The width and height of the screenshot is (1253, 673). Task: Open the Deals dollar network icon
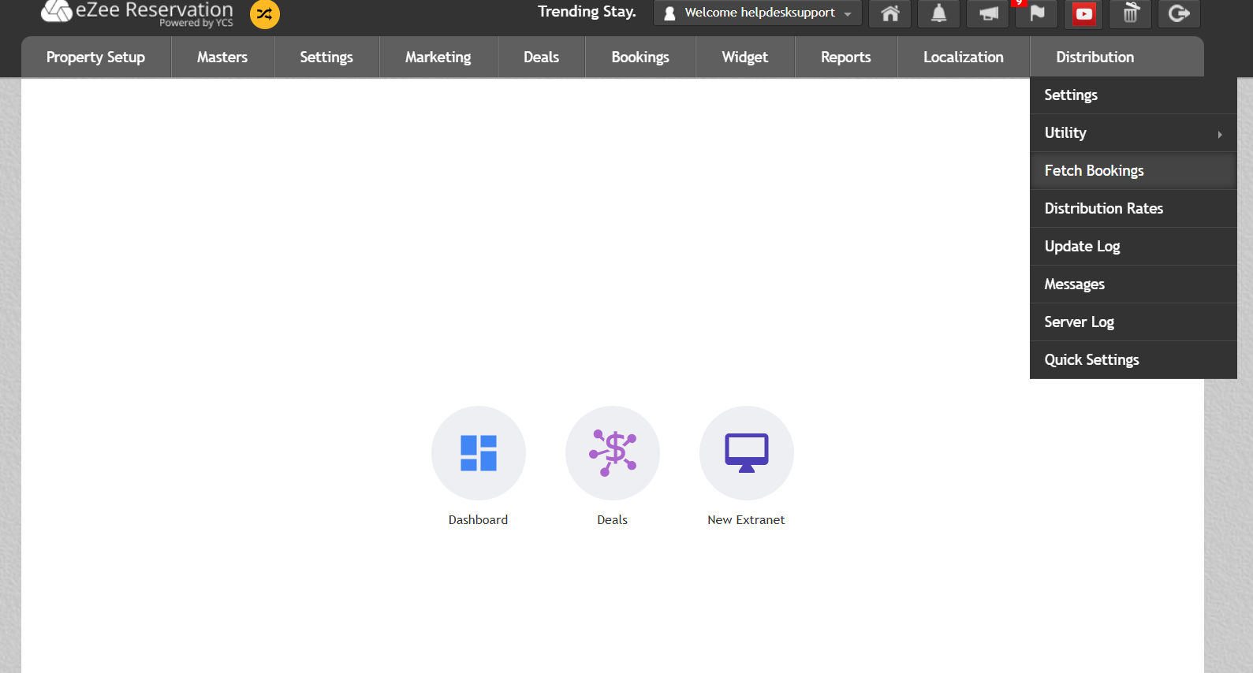pos(613,453)
